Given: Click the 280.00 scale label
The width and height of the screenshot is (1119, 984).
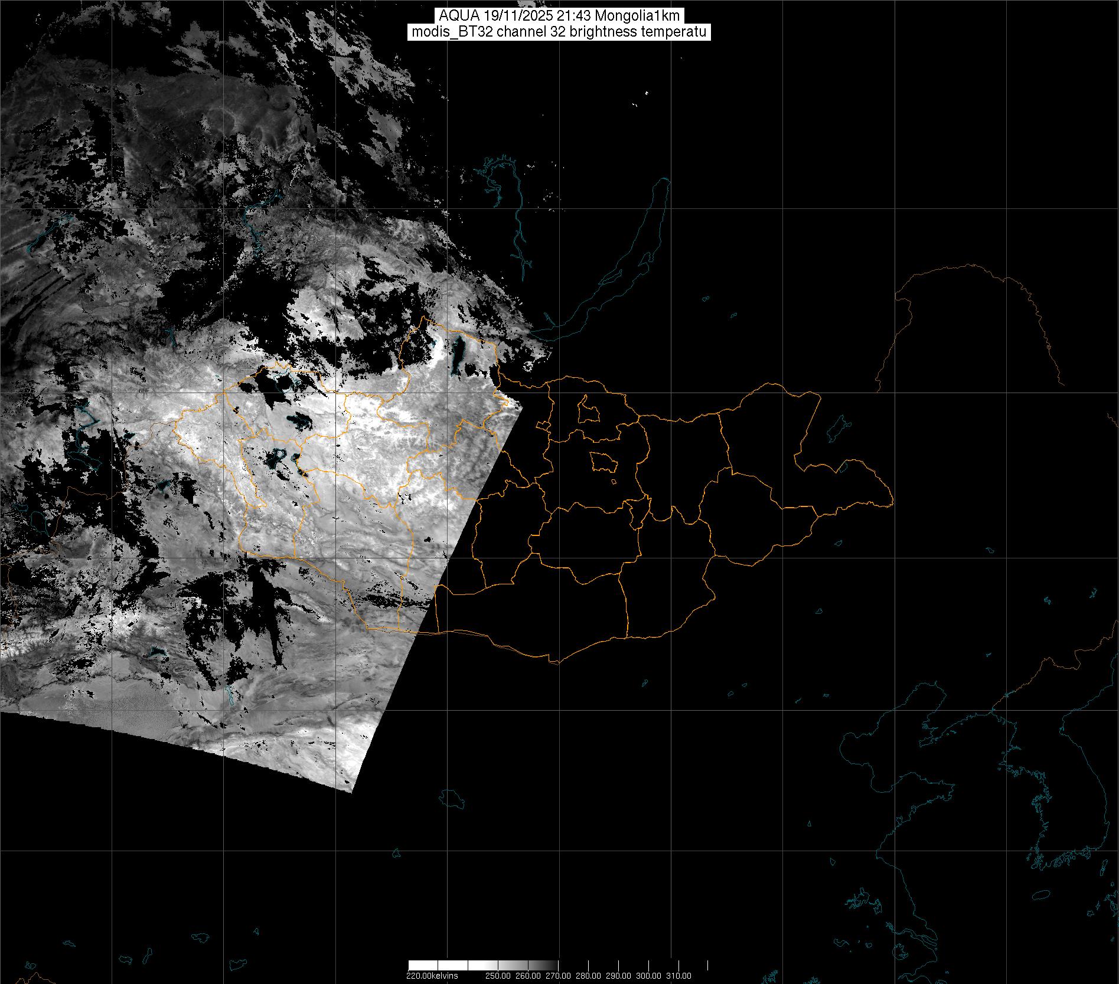Looking at the screenshot, I should (588, 976).
